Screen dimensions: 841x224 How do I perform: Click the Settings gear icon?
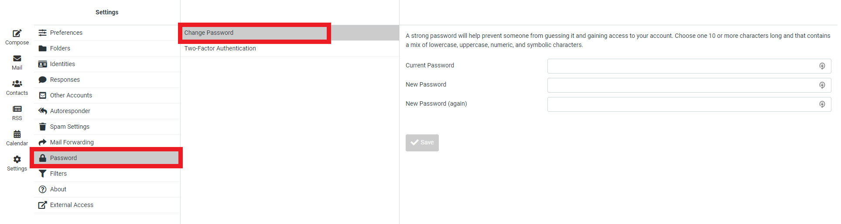tap(17, 159)
